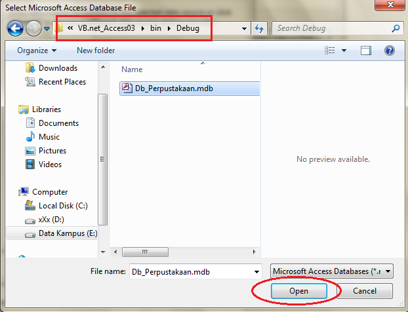
Task: Click the change view icon
Action: pos(330,50)
